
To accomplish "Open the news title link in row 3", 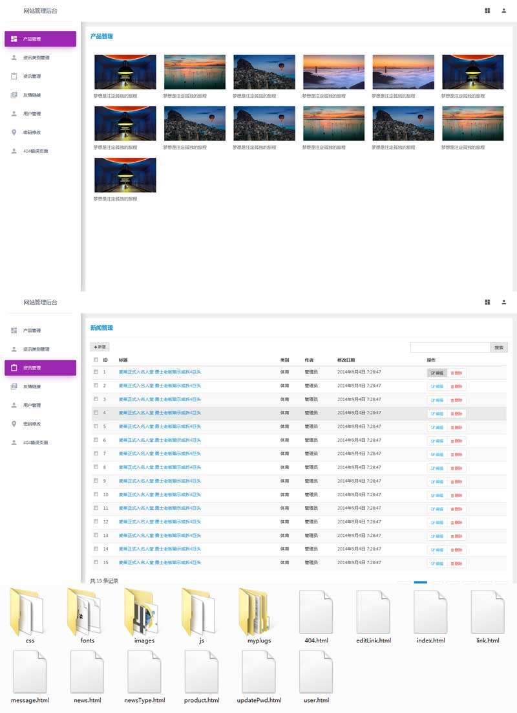I will (160, 399).
